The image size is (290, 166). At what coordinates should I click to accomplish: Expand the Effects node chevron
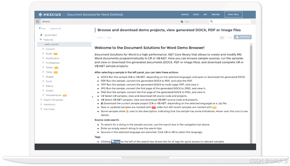point(43,86)
